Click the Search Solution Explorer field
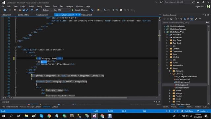This screenshot has height=119, width=211. point(184,22)
